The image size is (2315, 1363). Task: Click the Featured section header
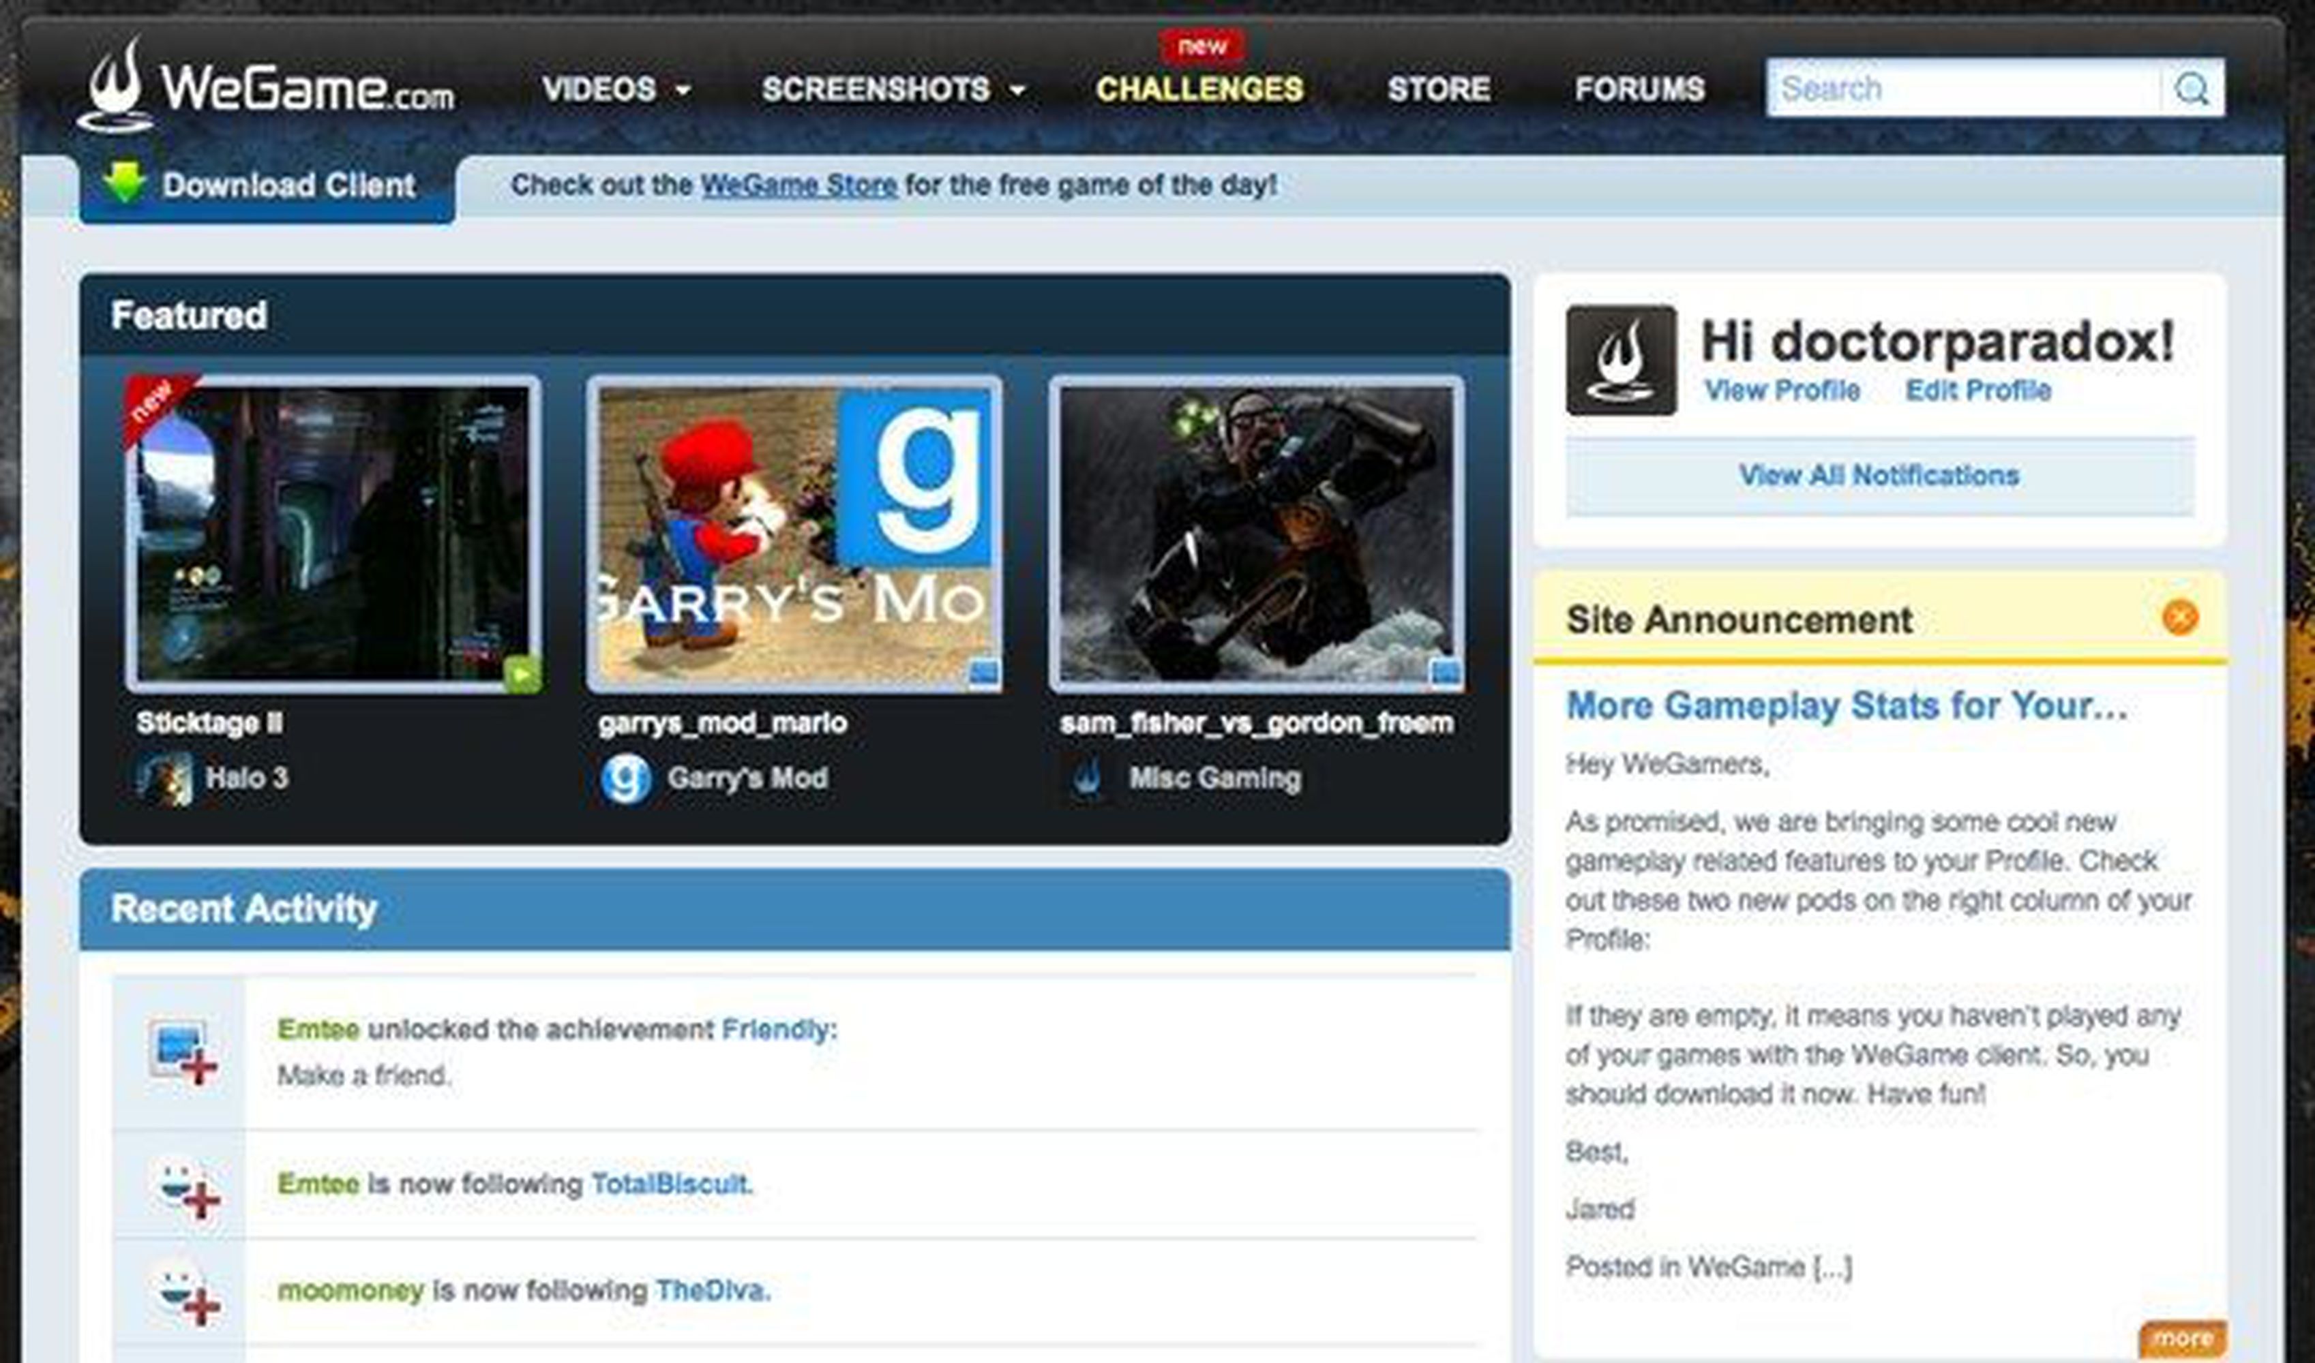pos(795,315)
